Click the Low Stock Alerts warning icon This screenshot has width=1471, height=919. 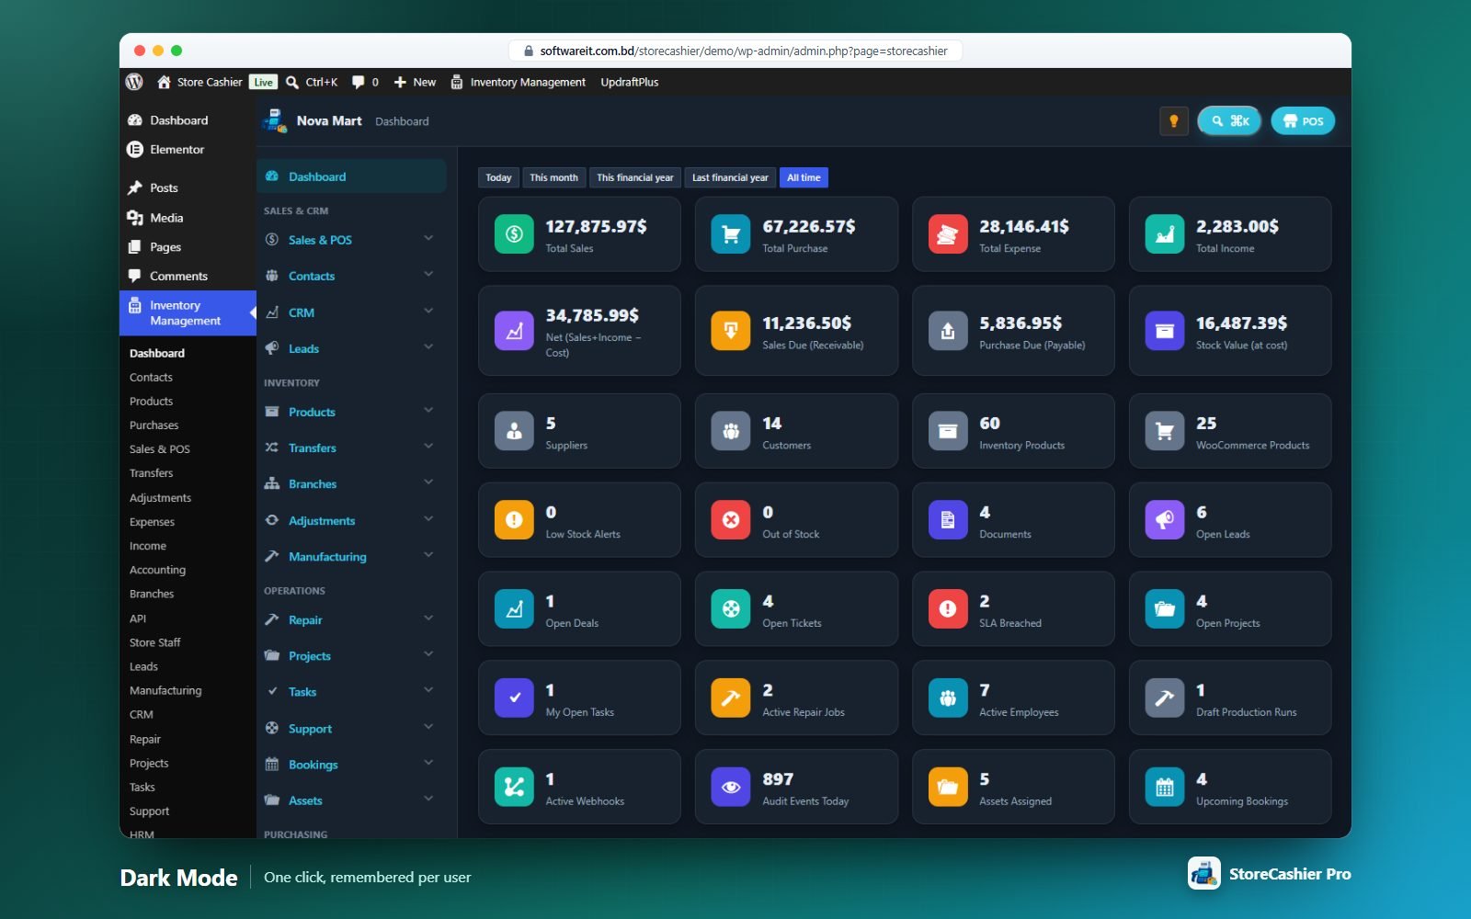(514, 520)
